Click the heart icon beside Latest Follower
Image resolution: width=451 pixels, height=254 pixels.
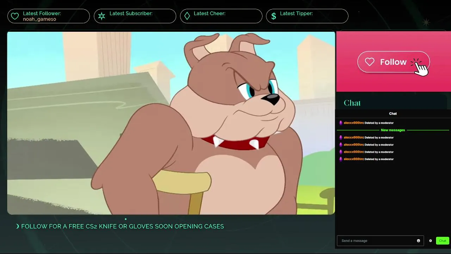pyautogui.click(x=15, y=16)
